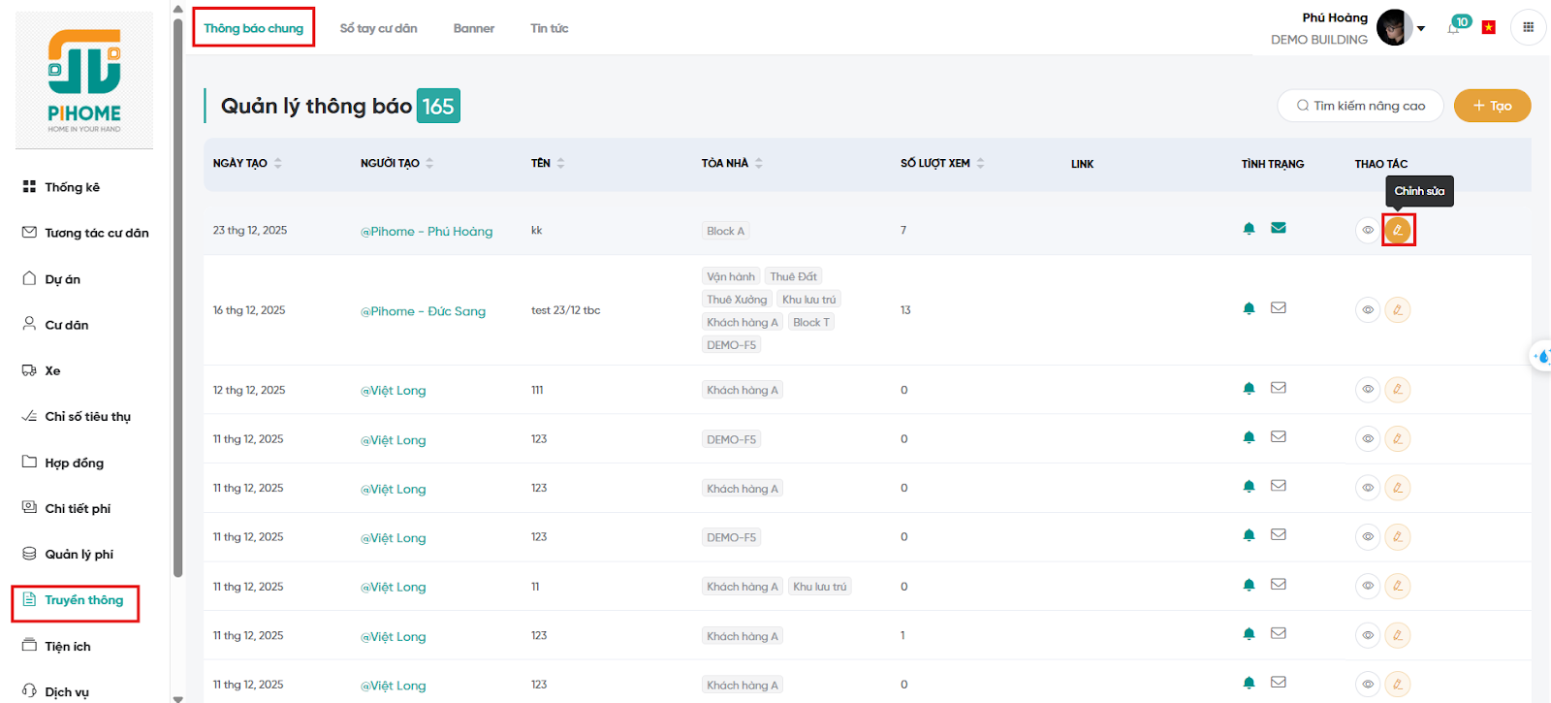Open Tương tác cư dân in sidebar
The image size is (1551, 703).
point(96,233)
